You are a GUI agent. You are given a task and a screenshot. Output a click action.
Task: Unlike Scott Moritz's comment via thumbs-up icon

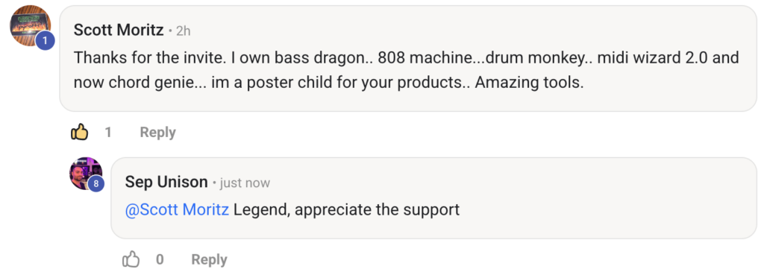click(79, 132)
